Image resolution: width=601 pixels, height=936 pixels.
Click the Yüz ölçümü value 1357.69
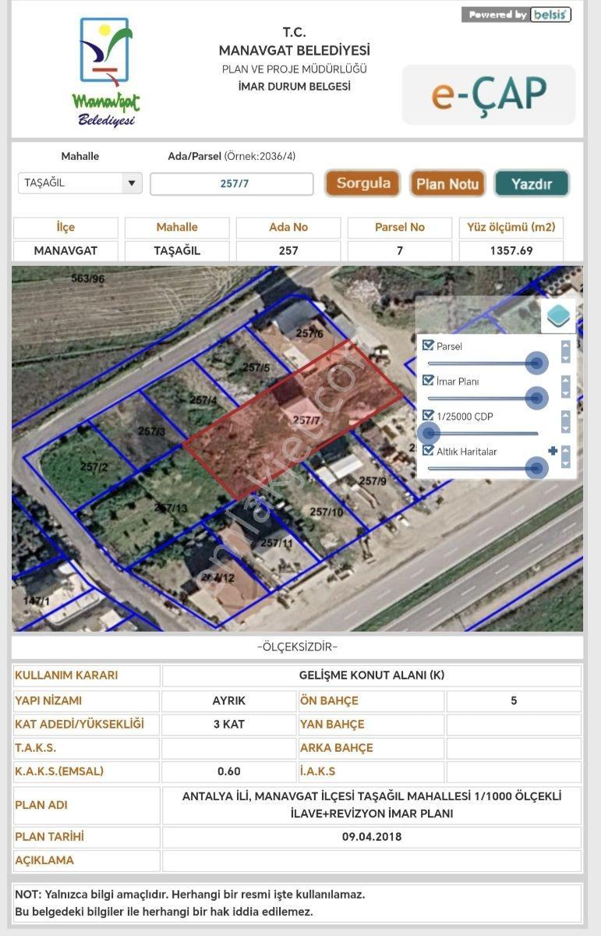(x=511, y=250)
